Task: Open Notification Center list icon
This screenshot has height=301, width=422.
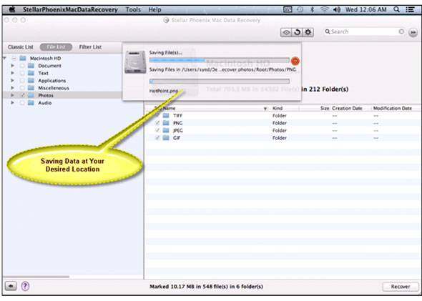Action: coord(410,10)
